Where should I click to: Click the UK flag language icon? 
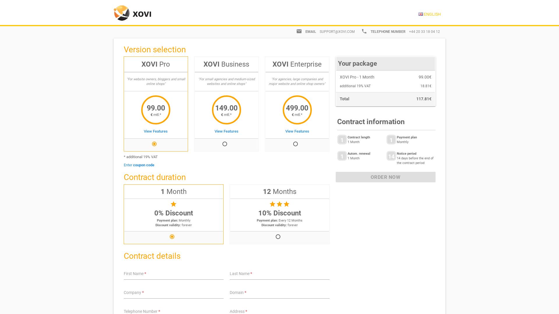pos(420,14)
